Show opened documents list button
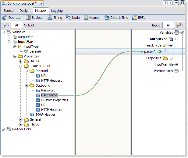This screenshot has width=188, height=158. [176, 3]
